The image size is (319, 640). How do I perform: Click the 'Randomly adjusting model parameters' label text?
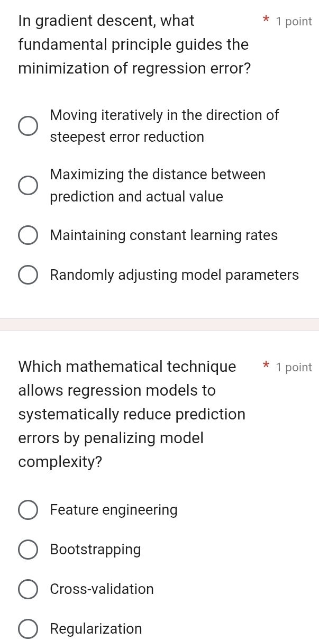(175, 275)
